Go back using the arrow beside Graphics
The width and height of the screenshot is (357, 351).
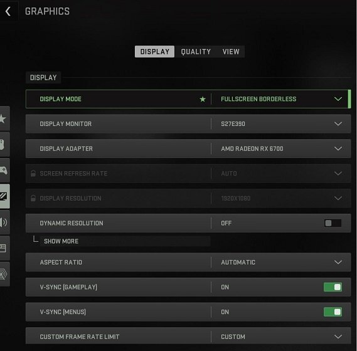pyautogui.click(x=8, y=11)
